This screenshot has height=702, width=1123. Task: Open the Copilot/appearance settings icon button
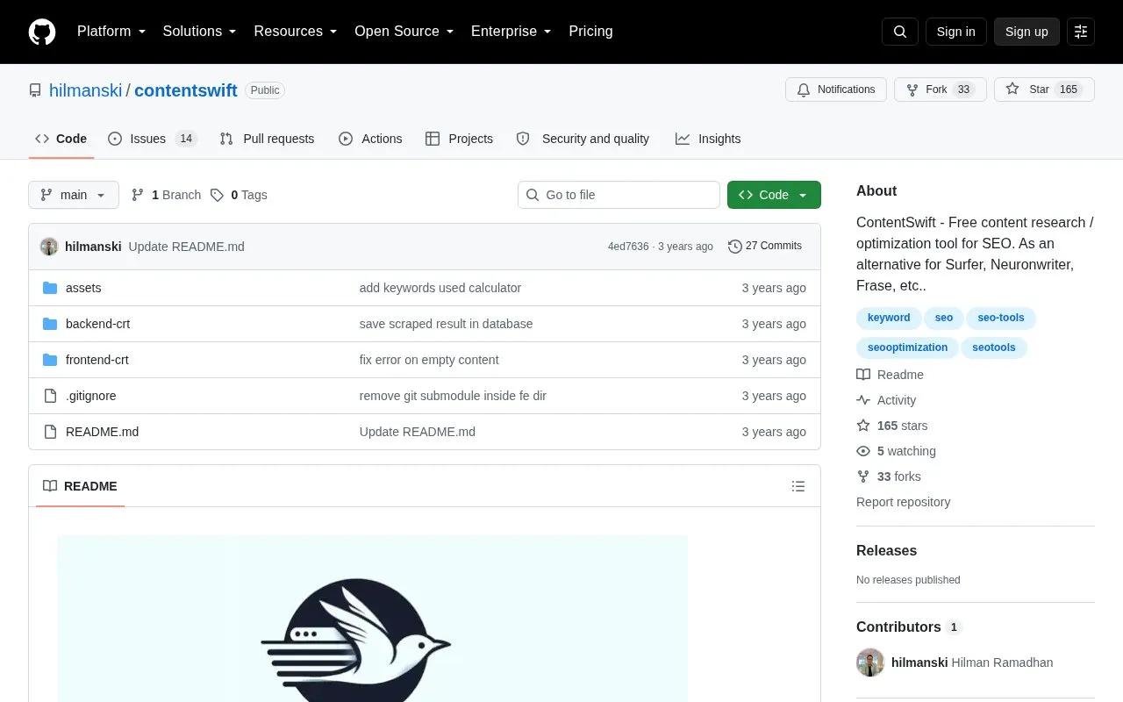1081,32
